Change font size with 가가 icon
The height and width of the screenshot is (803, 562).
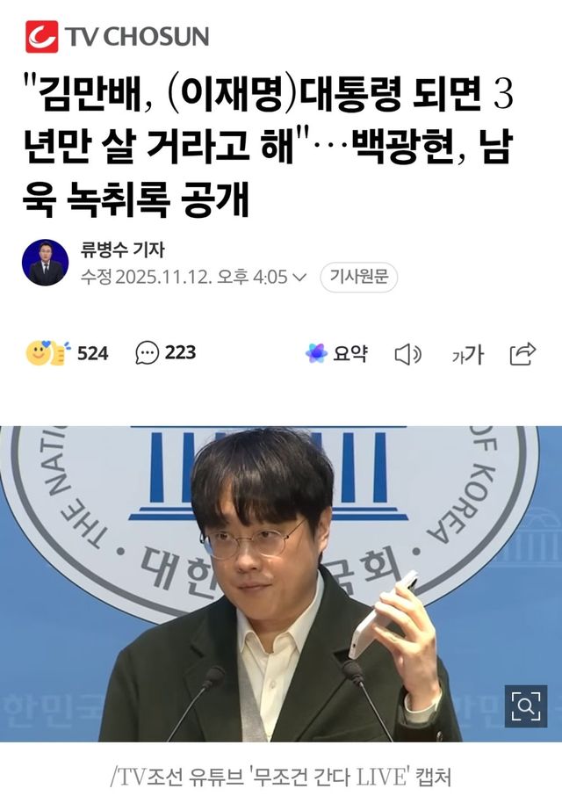coord(467,354)
